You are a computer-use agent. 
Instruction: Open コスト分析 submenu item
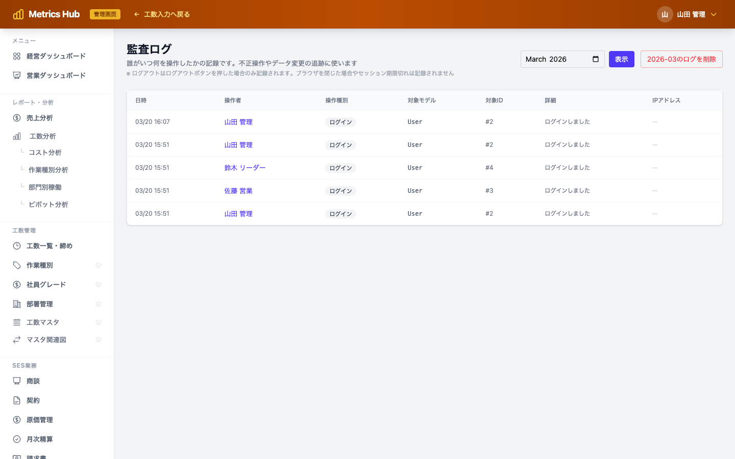click(45, 152)
